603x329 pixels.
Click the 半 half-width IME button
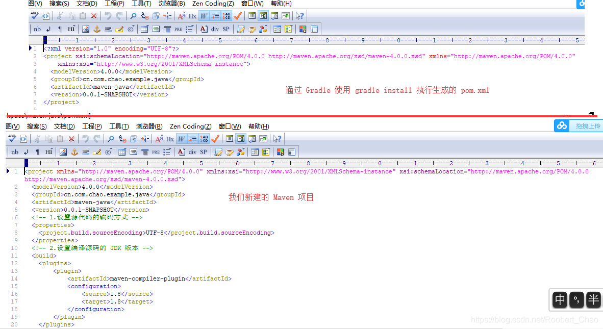pyautogui.click(x=593, y=299)
